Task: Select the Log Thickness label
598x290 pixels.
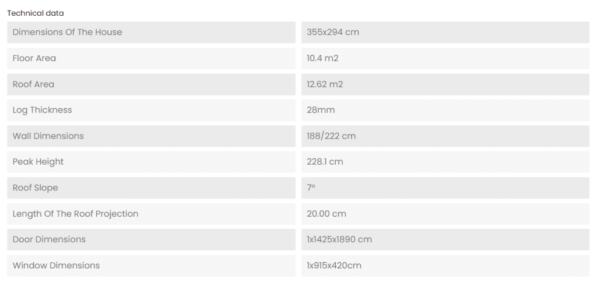Action: pyautogui.click(x=42, y=110)
